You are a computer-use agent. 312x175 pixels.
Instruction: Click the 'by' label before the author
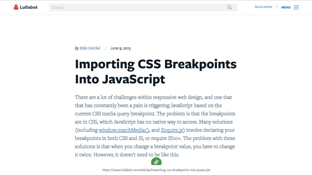pyautogui.click(x=77, y=48)
